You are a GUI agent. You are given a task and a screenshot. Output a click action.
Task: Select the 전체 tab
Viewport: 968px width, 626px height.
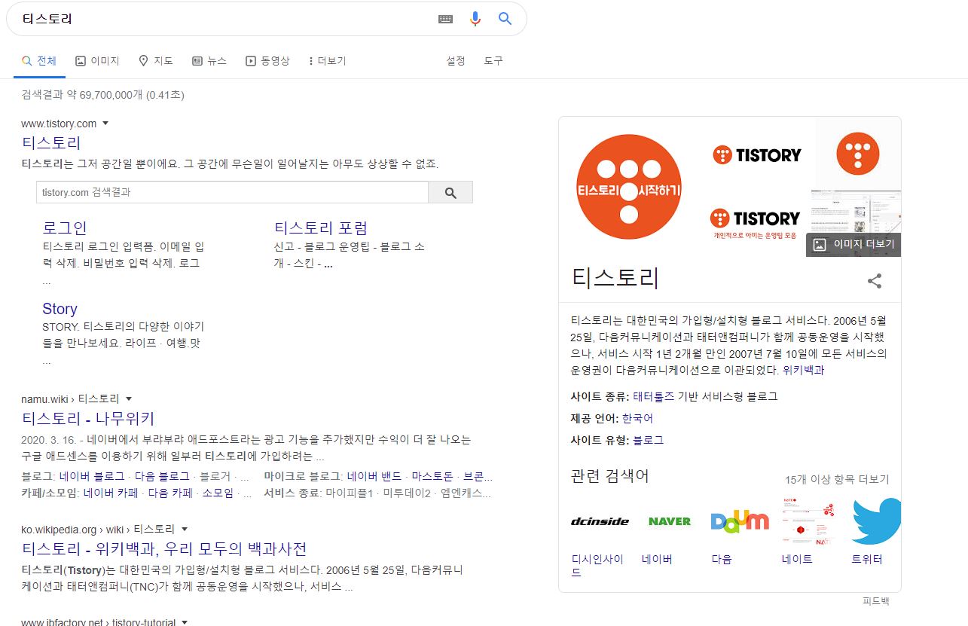pyautogui.click(x=39, y=61)
